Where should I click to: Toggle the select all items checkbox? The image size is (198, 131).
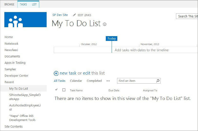(64, 90)
